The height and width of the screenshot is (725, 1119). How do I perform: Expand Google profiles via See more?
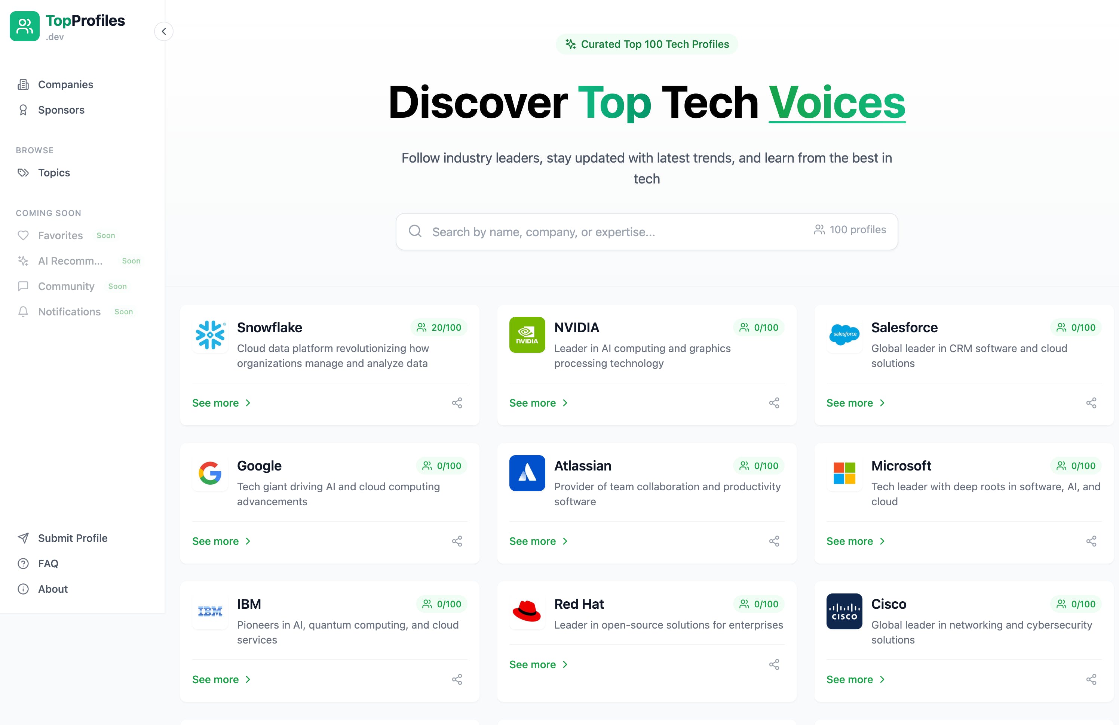(x=220, y=541)
